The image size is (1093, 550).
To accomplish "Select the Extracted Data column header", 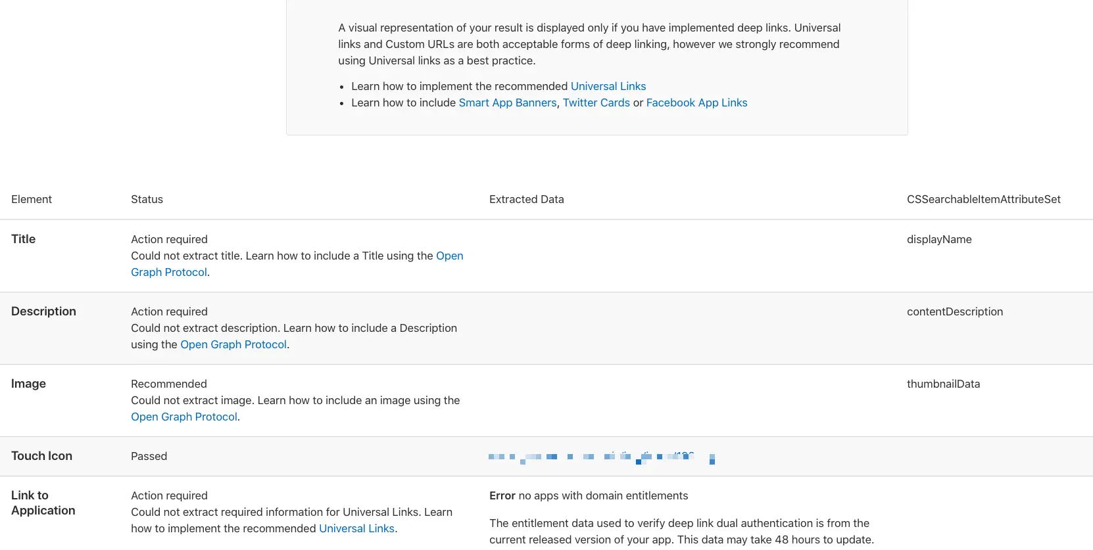I will pos(526,199).
